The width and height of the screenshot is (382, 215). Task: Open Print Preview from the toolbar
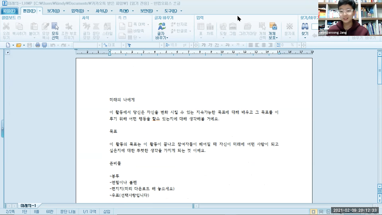point(44,45)
